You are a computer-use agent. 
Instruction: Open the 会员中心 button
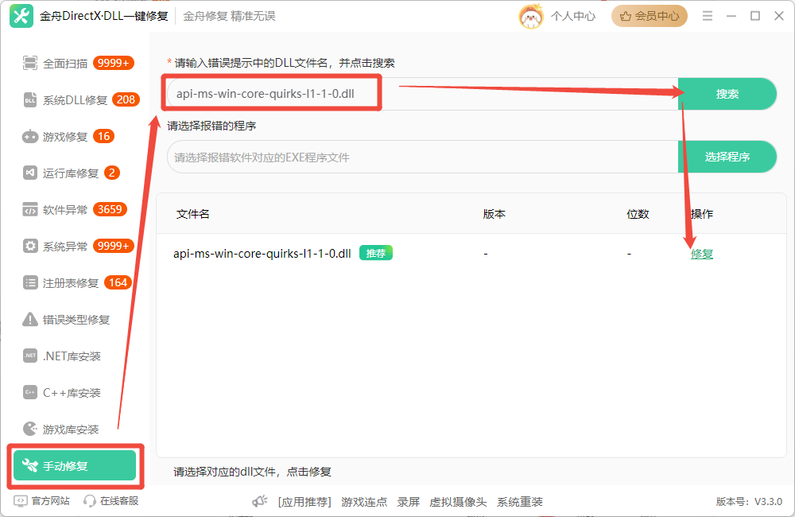tap(650, 16)
